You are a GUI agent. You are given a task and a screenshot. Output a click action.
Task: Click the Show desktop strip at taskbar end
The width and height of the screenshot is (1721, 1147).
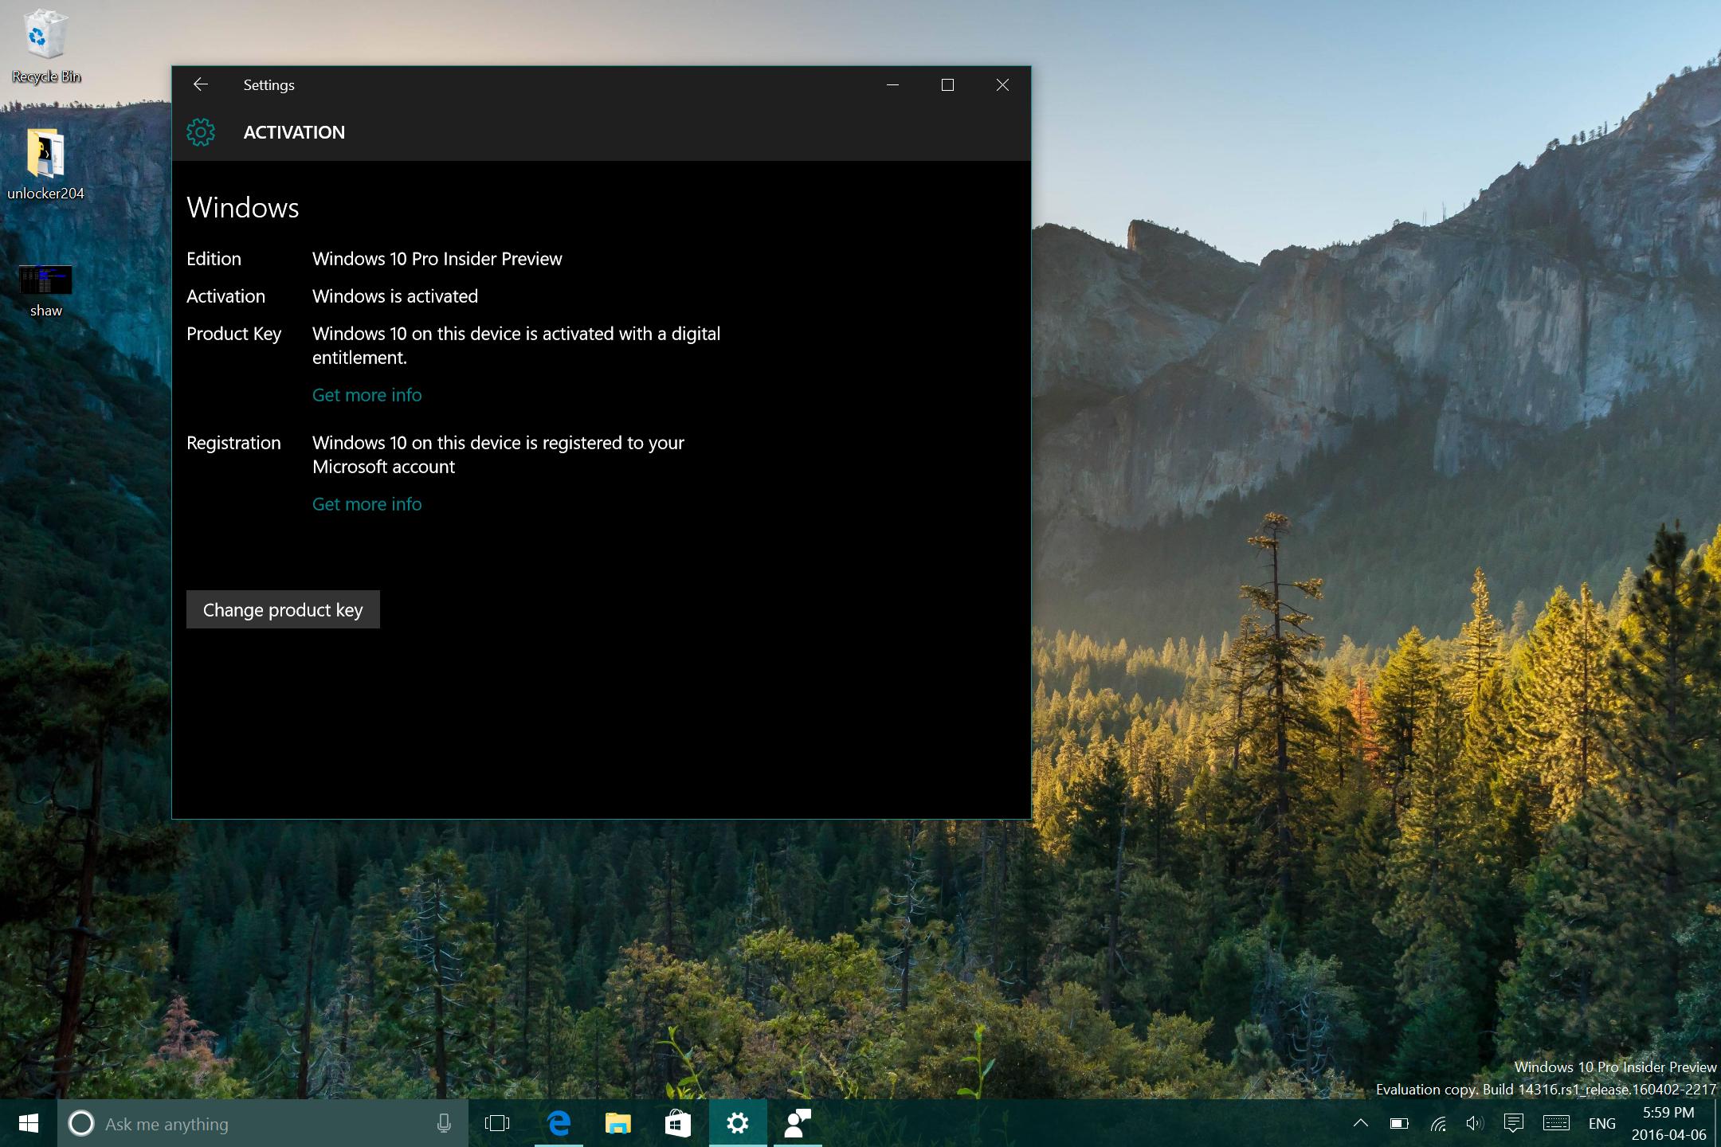(1717, 1124)
